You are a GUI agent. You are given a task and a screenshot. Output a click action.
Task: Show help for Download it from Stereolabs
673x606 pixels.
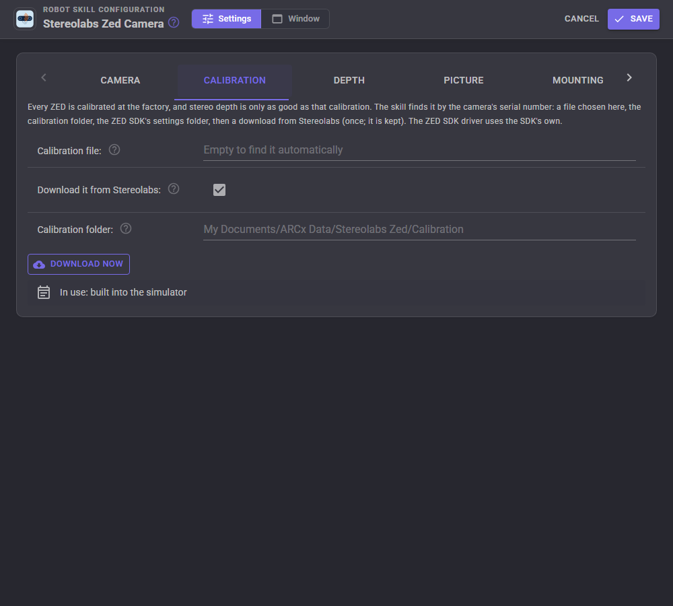coord(174,189)
